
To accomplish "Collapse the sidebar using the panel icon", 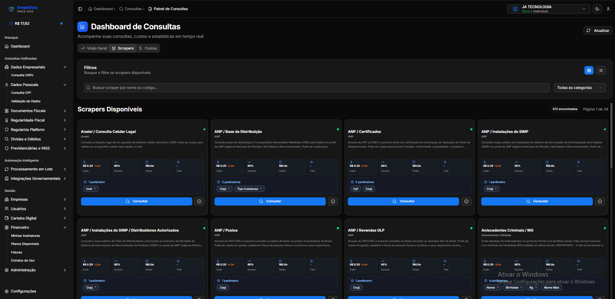I will 80,9.
